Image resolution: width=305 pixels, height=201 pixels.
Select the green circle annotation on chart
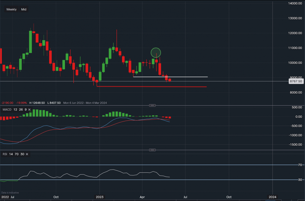tap(156, 52)
